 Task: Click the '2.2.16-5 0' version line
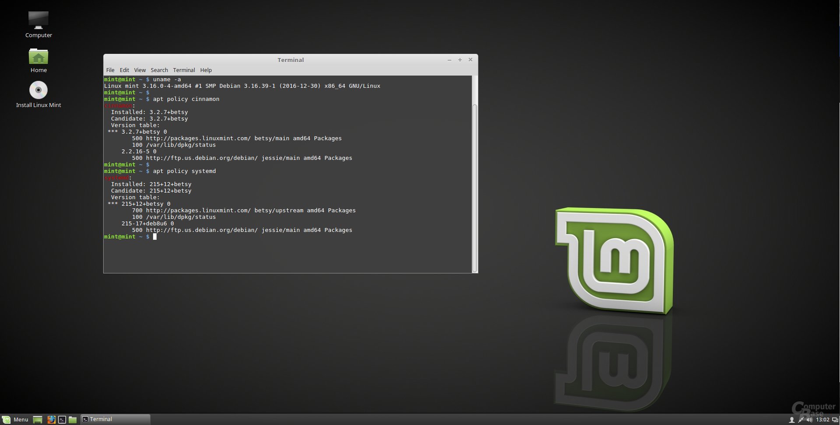tap(139, 152)
